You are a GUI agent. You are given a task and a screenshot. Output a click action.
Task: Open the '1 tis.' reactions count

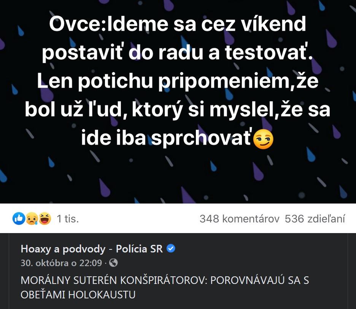click(x=67, y=219)
